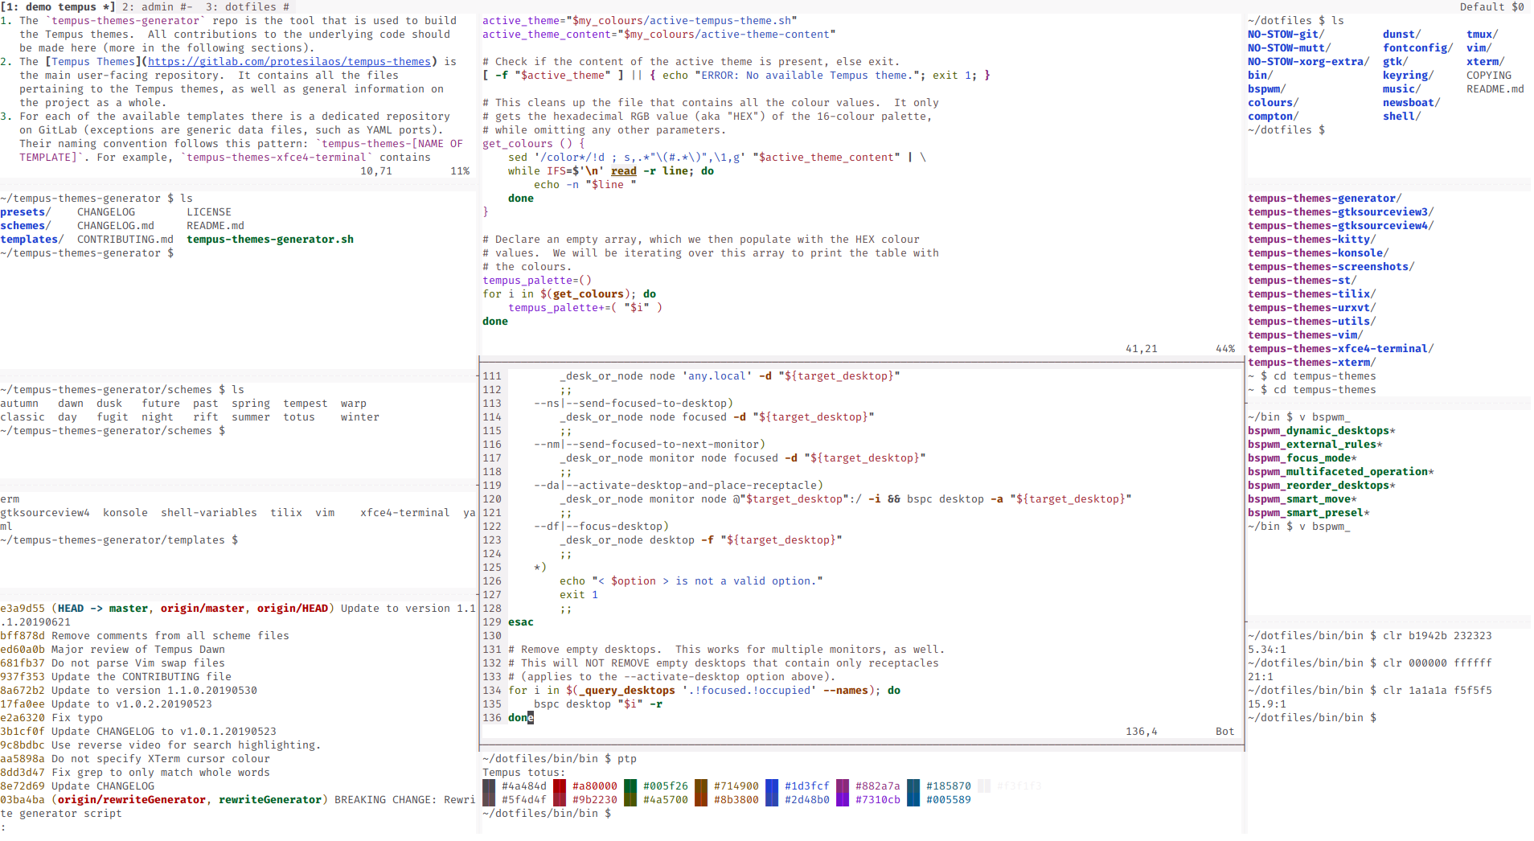The height and width of the screenshot is (841, 1534).
Task: Click the 'fugit' scheme name
Action: [x=113, y=416]
